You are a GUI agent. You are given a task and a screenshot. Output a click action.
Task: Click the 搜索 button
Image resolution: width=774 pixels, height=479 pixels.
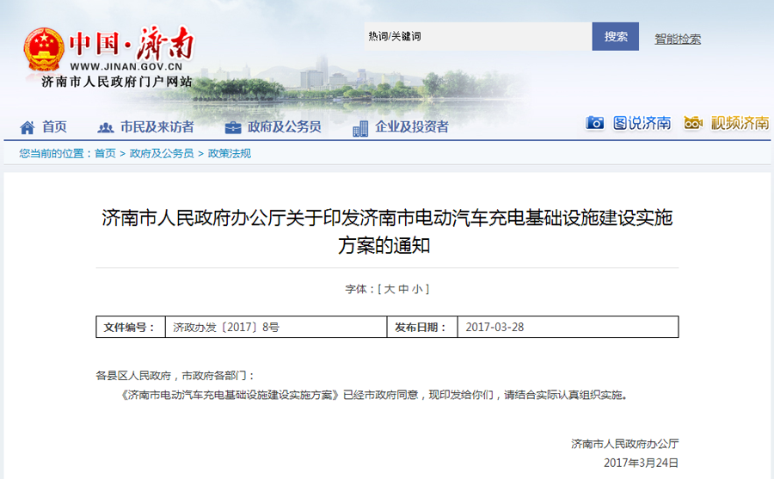616,36
